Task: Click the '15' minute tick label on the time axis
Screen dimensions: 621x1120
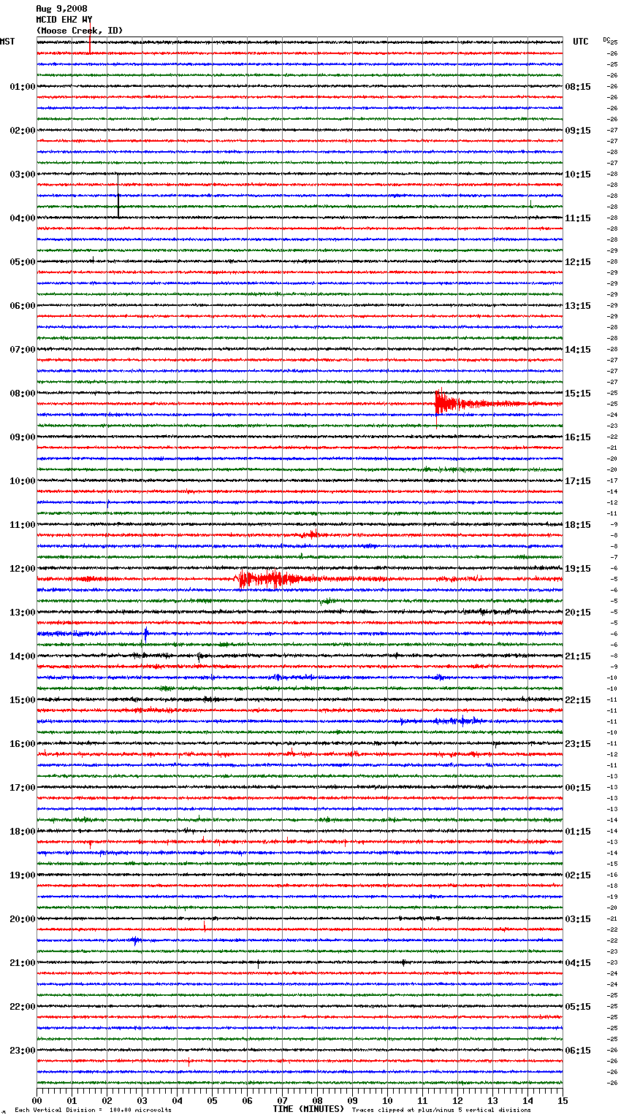Action: pos(563,1100)
